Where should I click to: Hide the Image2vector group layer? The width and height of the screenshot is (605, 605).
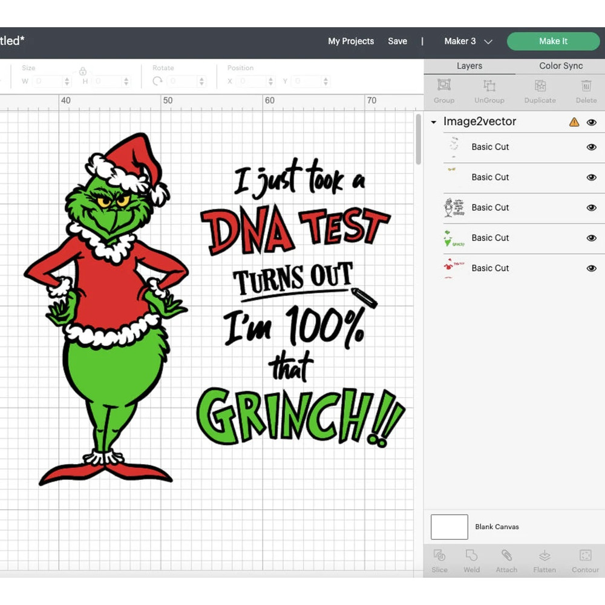point(591,122)
